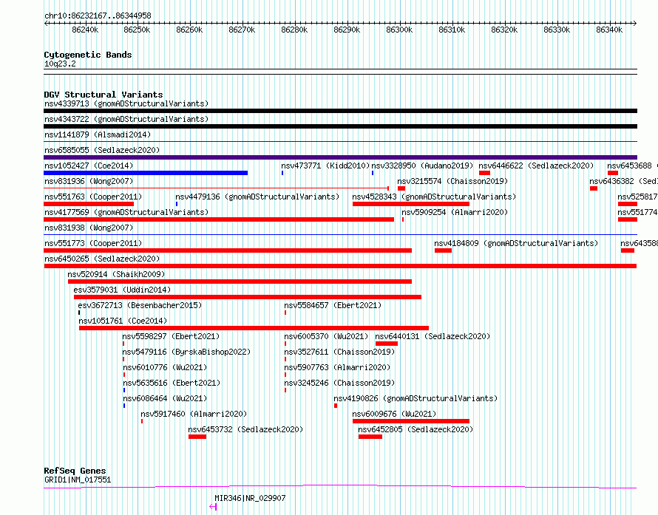
Task: Click the 86290k ruler tick label
Action: click(347, 30)
